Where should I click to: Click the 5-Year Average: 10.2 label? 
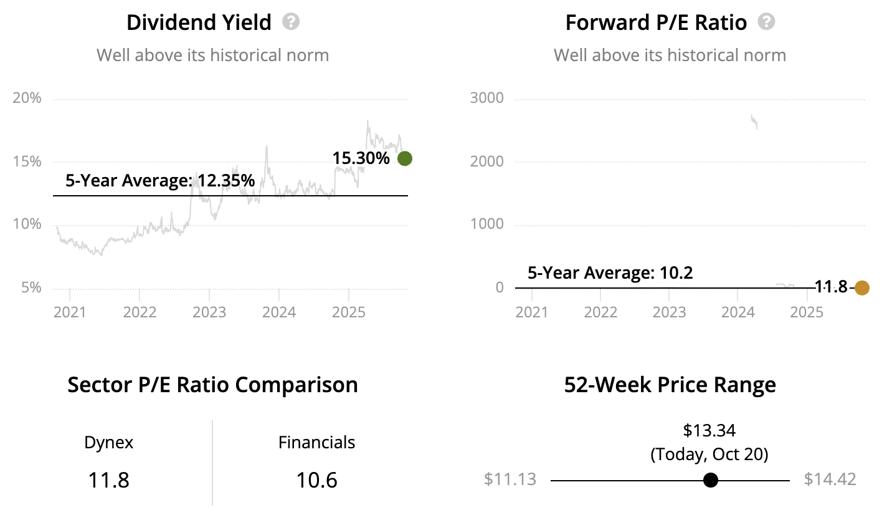point(610,273)
